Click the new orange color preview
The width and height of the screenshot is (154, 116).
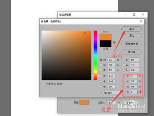click(x=106, y=37)
